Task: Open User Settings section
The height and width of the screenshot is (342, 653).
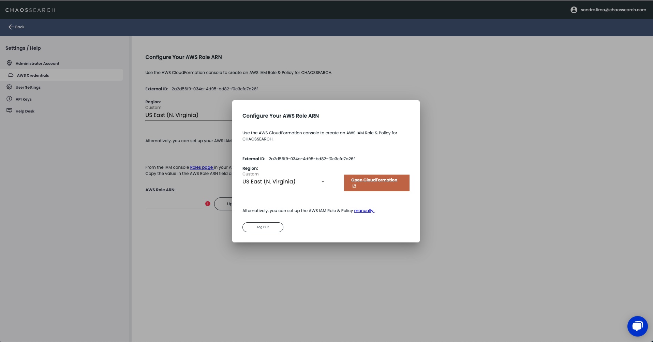Action: pos(28,87)
